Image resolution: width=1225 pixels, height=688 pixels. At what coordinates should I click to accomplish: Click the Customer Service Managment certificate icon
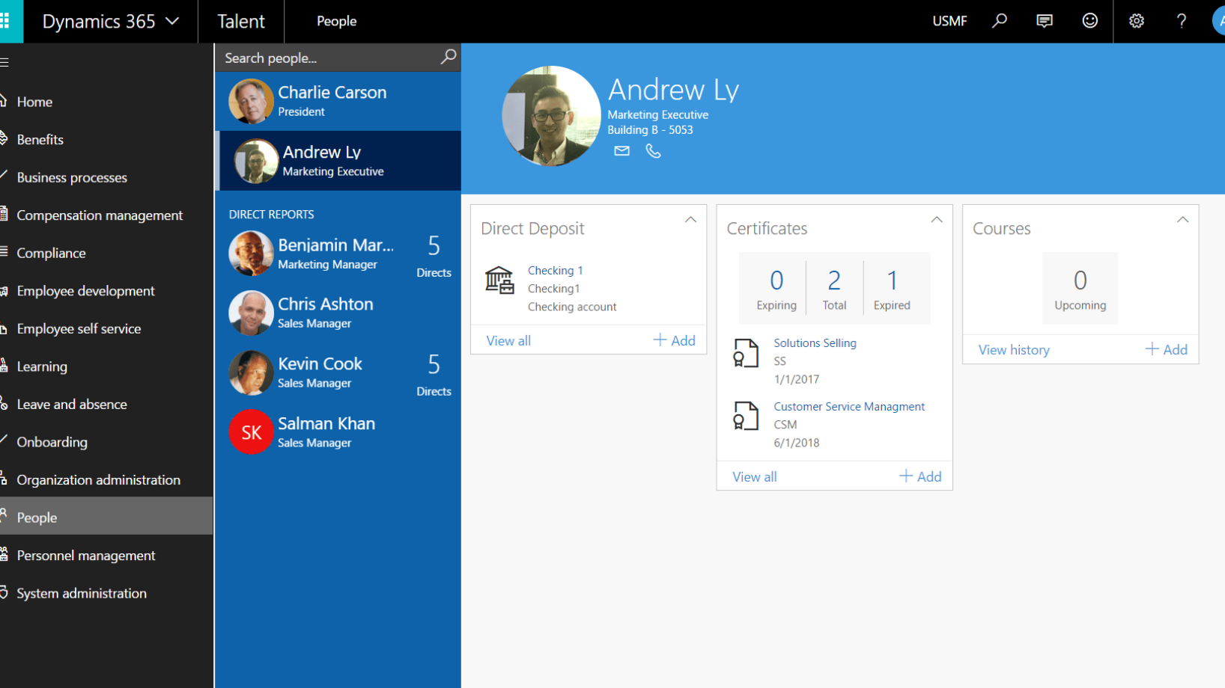coord(745,416)
